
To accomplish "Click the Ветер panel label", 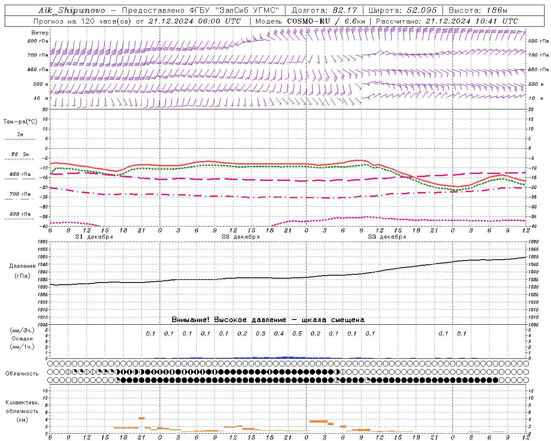I will click(40, 33).
